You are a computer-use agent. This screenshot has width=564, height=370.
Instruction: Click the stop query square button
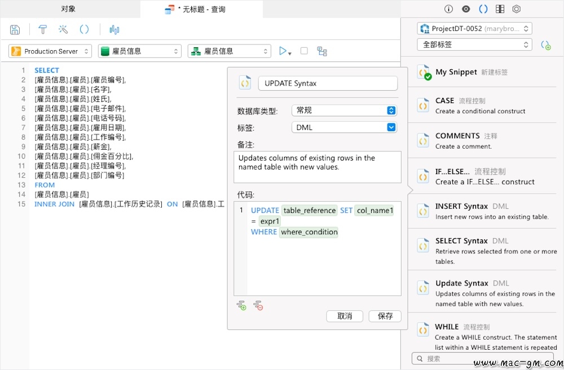click(x=304, y=51)
